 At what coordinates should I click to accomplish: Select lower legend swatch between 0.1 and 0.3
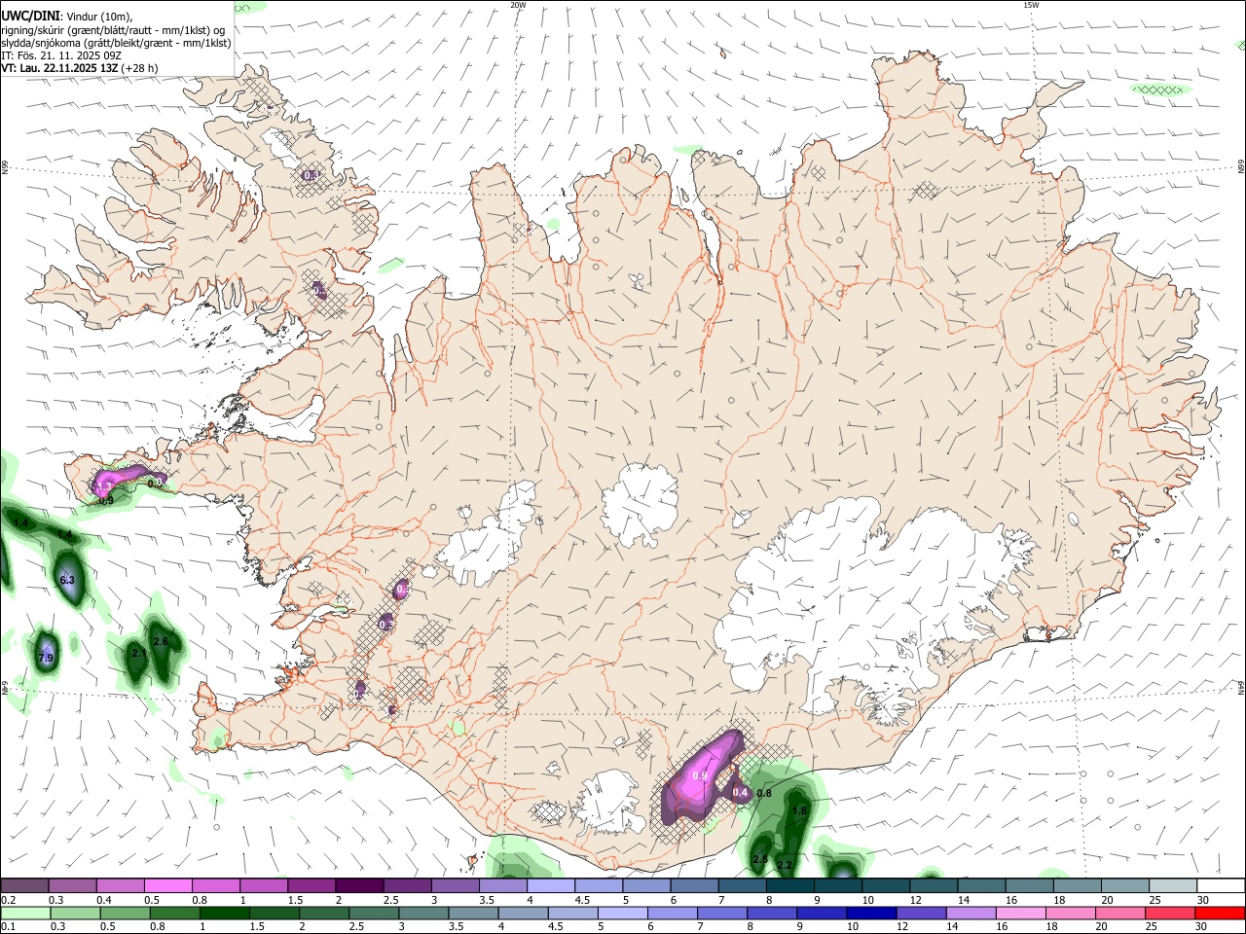(24, 913)
